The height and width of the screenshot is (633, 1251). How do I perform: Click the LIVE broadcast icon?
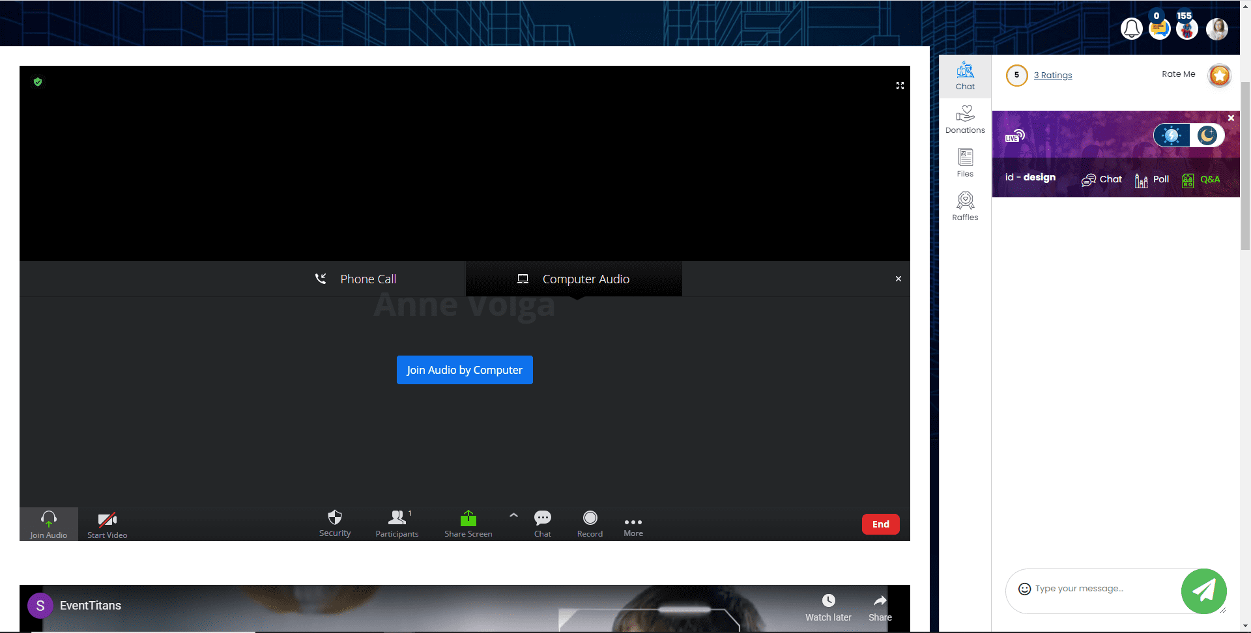[x=1014, y=135]
